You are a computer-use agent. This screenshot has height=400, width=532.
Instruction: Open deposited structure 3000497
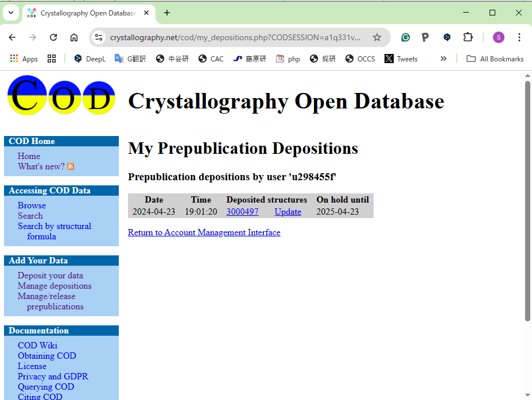pos(242,212)
